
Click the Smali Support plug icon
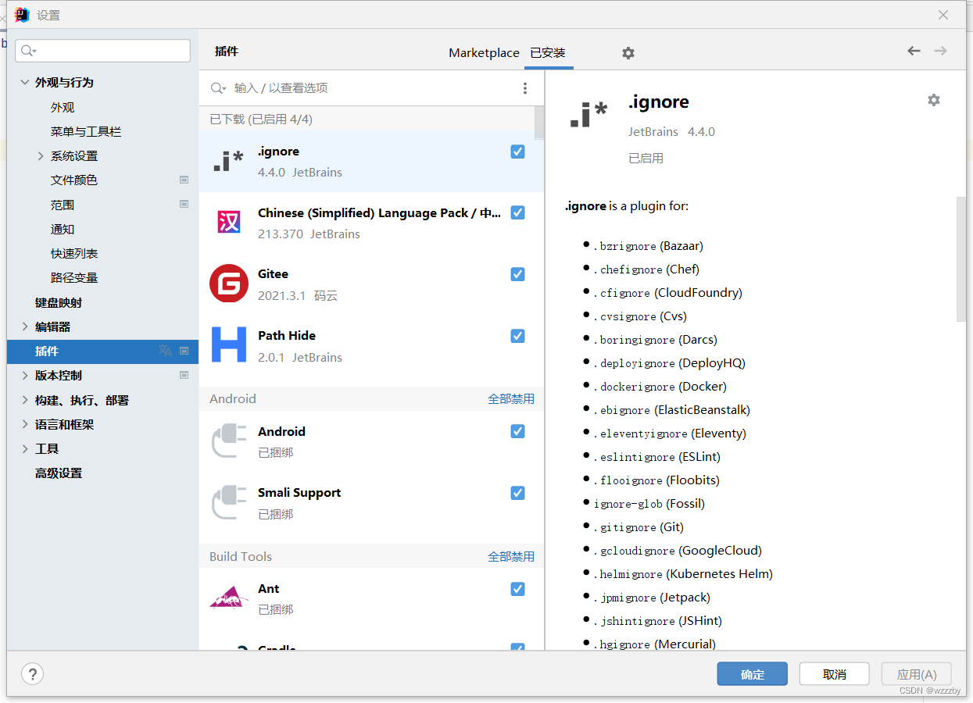coord(229,503)
